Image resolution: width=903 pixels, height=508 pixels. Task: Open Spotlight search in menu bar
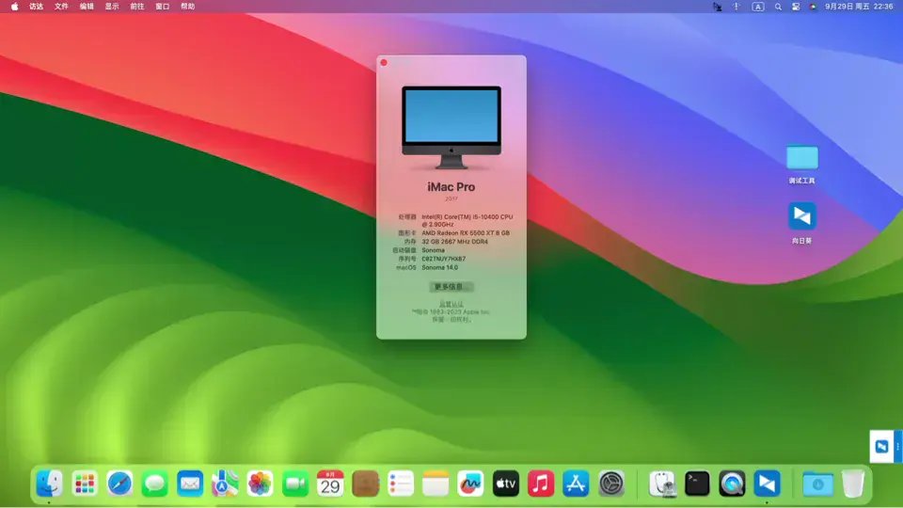(778, 7)
